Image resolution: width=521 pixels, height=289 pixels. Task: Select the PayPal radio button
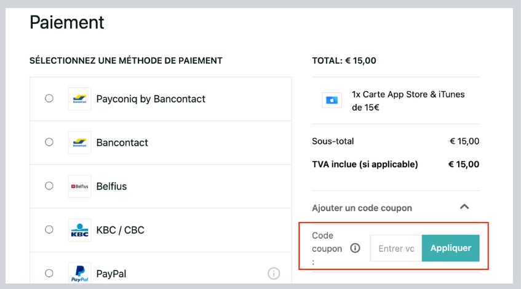49,273
